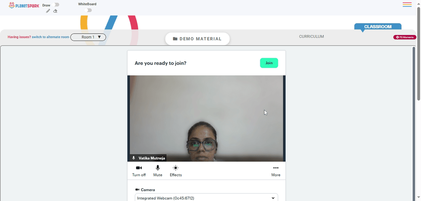
Task: Click mic icon beside Vatika Mutneja
Action: (133, 158)
